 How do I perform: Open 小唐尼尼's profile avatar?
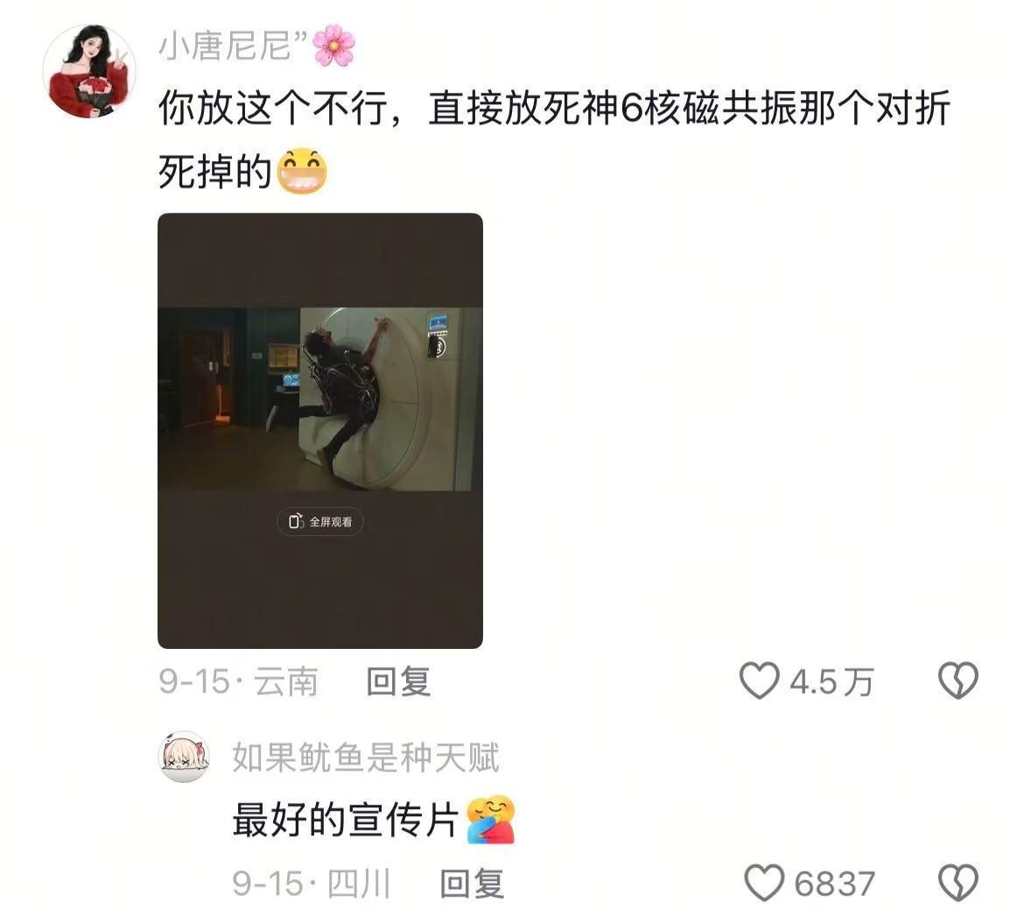[88, 71]
